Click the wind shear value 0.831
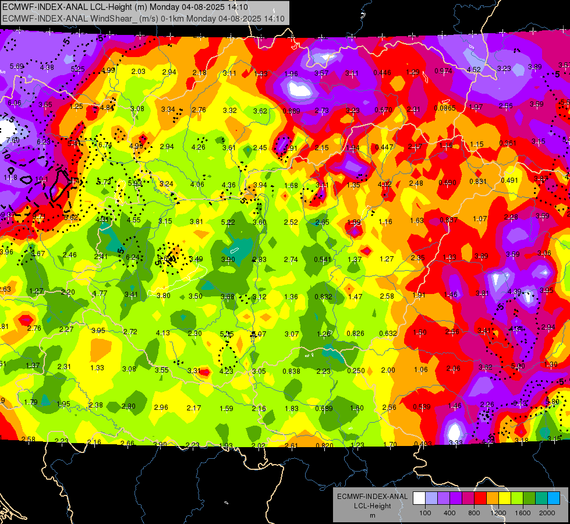Viewport: 570px width, 524px height. click(x=478, y=182)
